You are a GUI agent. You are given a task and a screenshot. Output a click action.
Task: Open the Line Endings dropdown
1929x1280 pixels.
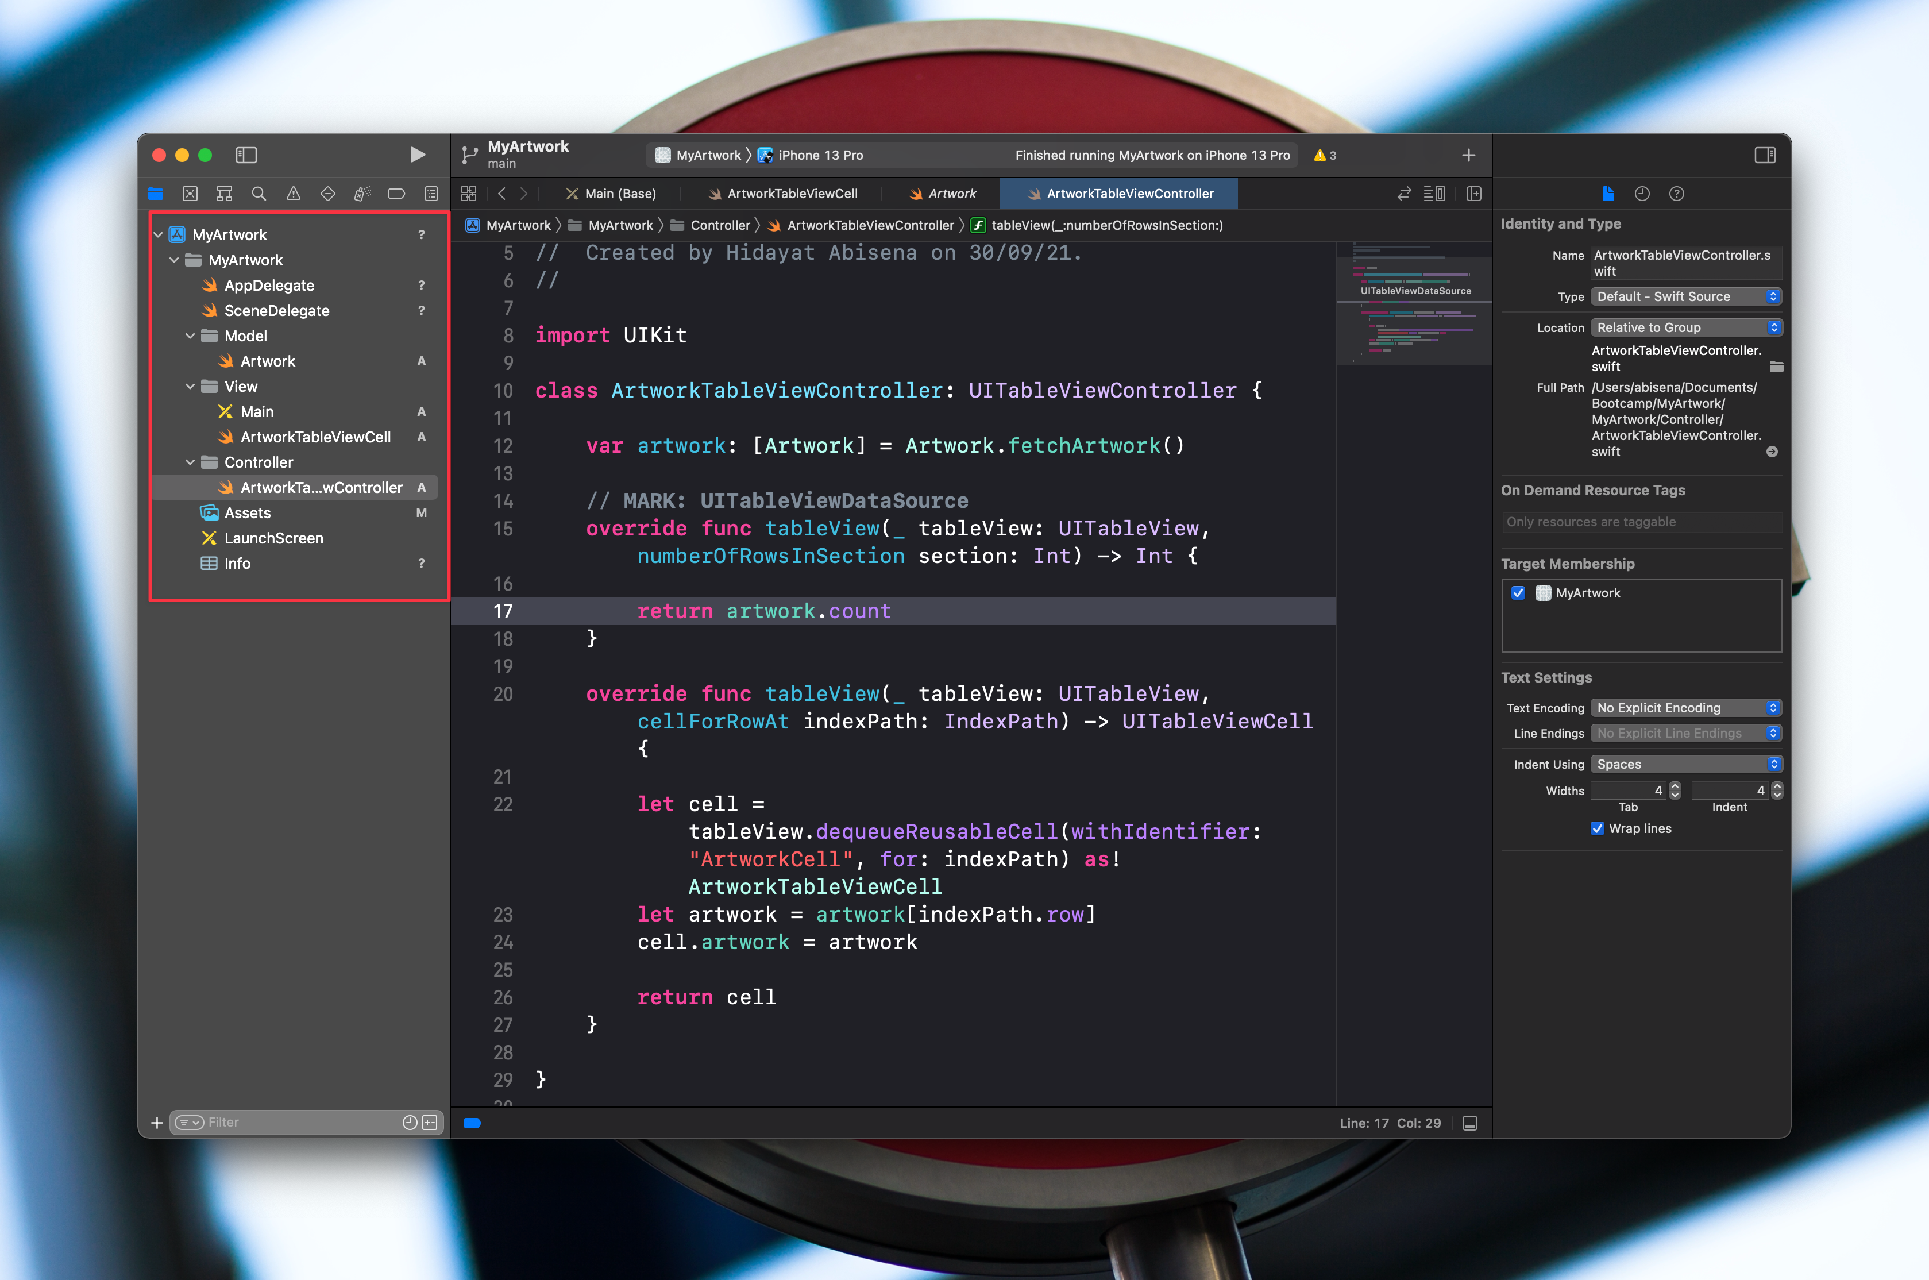1686,733
